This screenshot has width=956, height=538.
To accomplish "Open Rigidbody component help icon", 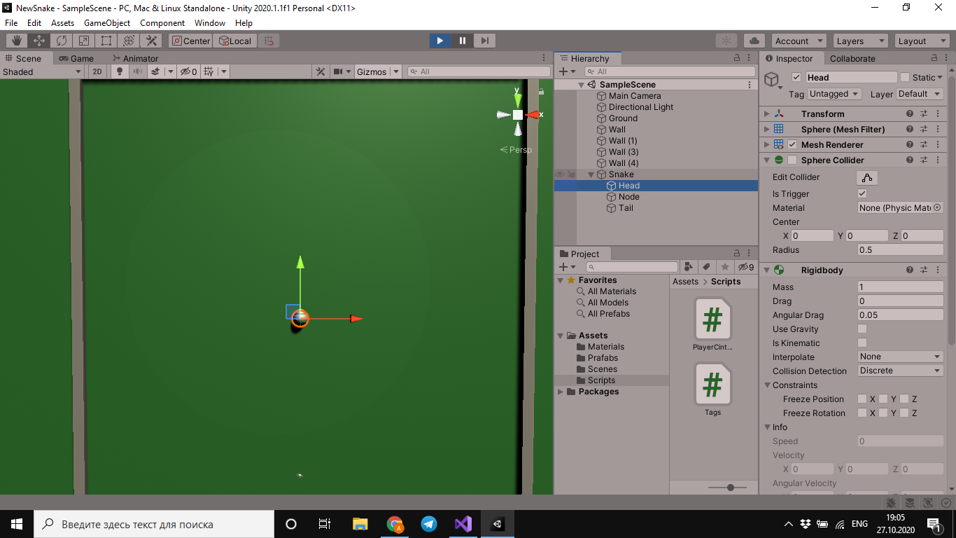I will click(x=910, y=270).
